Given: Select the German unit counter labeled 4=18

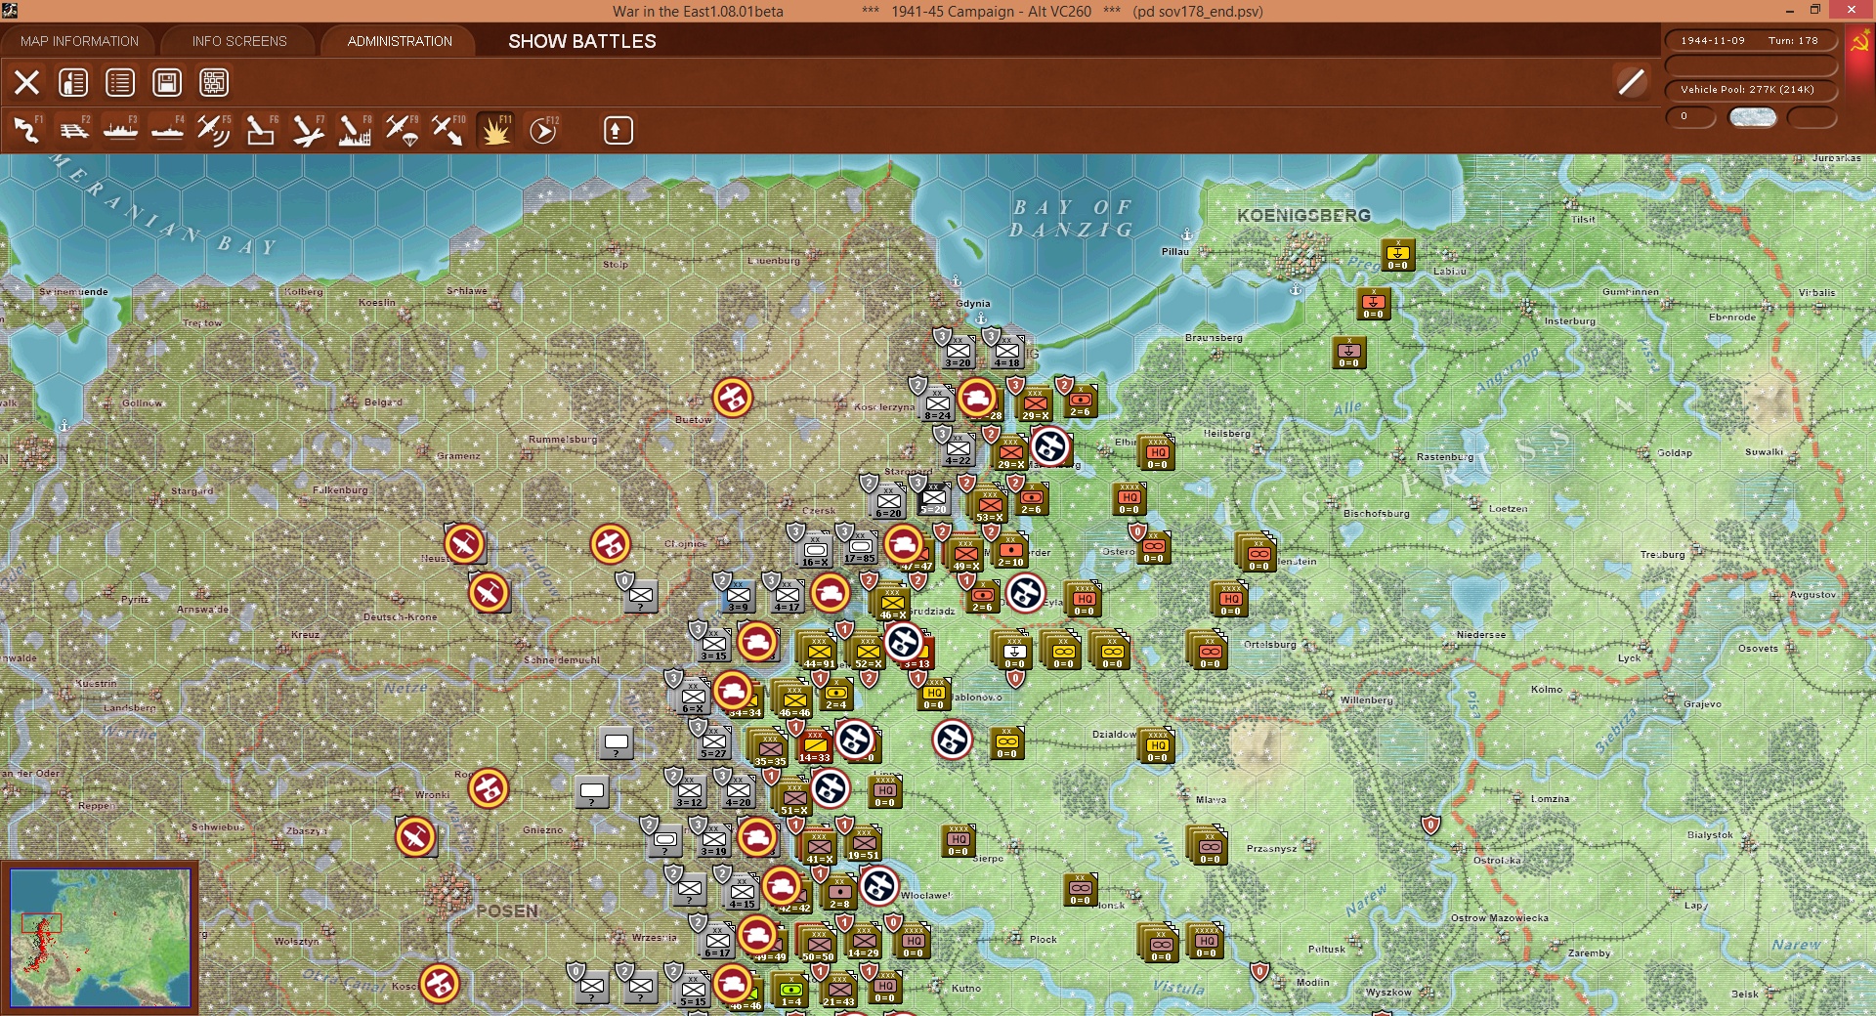Looking at the screenshot, I should click(x=1006, y=351).
